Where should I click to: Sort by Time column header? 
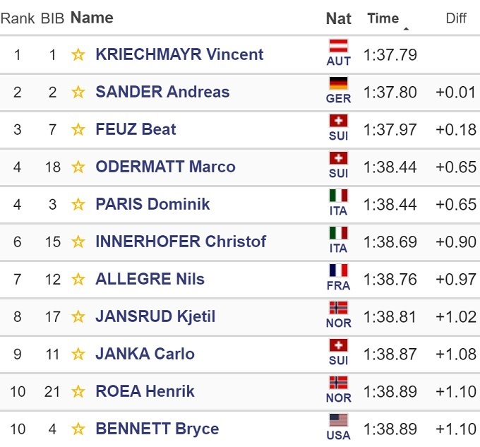pos(383,18)
